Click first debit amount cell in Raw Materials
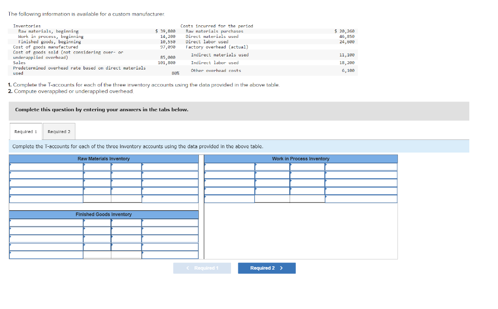This screenshot has height=309, width=498. [x=97, y=167]
